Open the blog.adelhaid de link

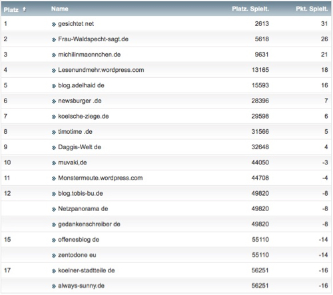point(81,85)
